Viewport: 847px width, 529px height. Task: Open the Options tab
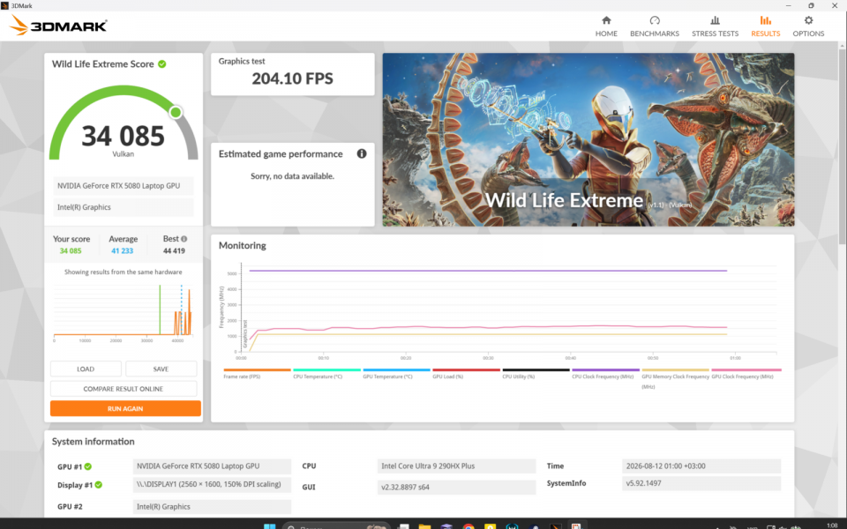point(808,26)
